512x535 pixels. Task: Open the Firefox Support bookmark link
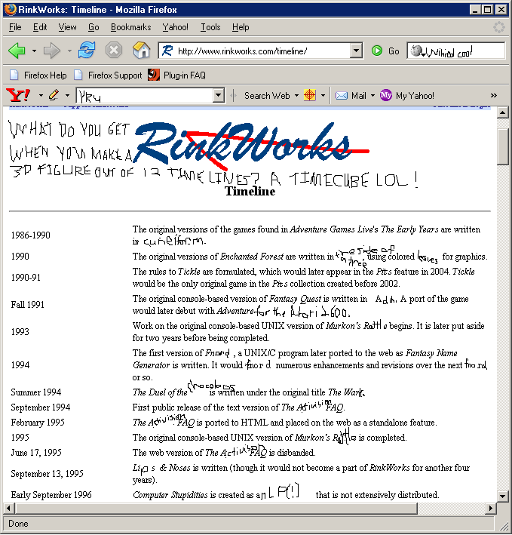pos(115,75)
